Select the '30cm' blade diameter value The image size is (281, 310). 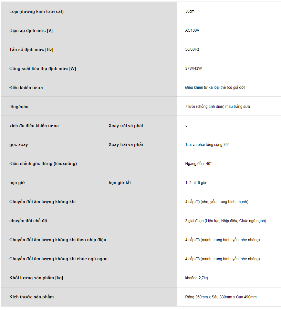190,11
